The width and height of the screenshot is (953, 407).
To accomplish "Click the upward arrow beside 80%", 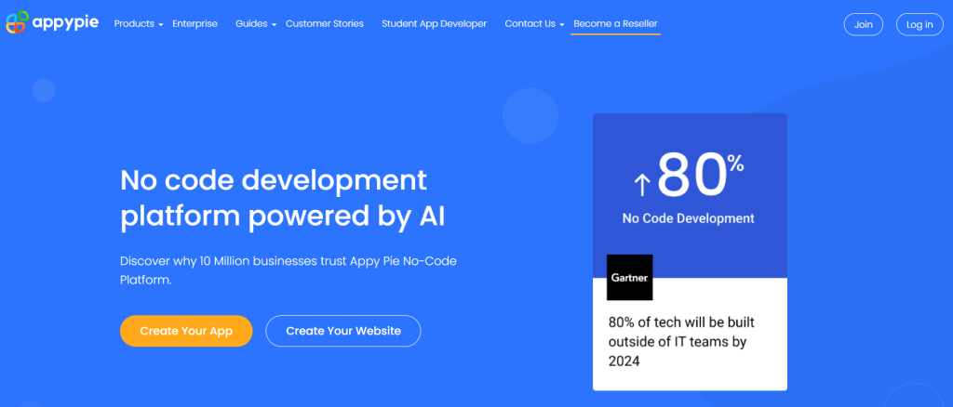I will [642, 184].
